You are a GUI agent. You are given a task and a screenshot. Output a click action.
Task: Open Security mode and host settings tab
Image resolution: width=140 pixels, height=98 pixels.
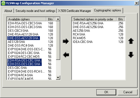coord(35,11)
